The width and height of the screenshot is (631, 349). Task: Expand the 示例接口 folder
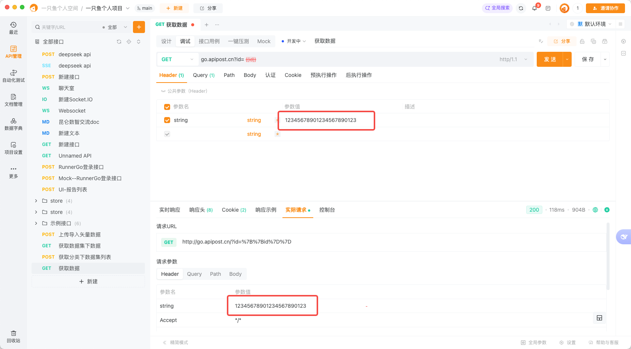(x=36, y=223)
